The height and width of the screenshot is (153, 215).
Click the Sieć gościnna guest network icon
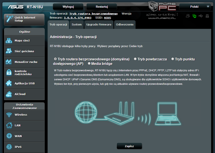click(x=9, y=51)
